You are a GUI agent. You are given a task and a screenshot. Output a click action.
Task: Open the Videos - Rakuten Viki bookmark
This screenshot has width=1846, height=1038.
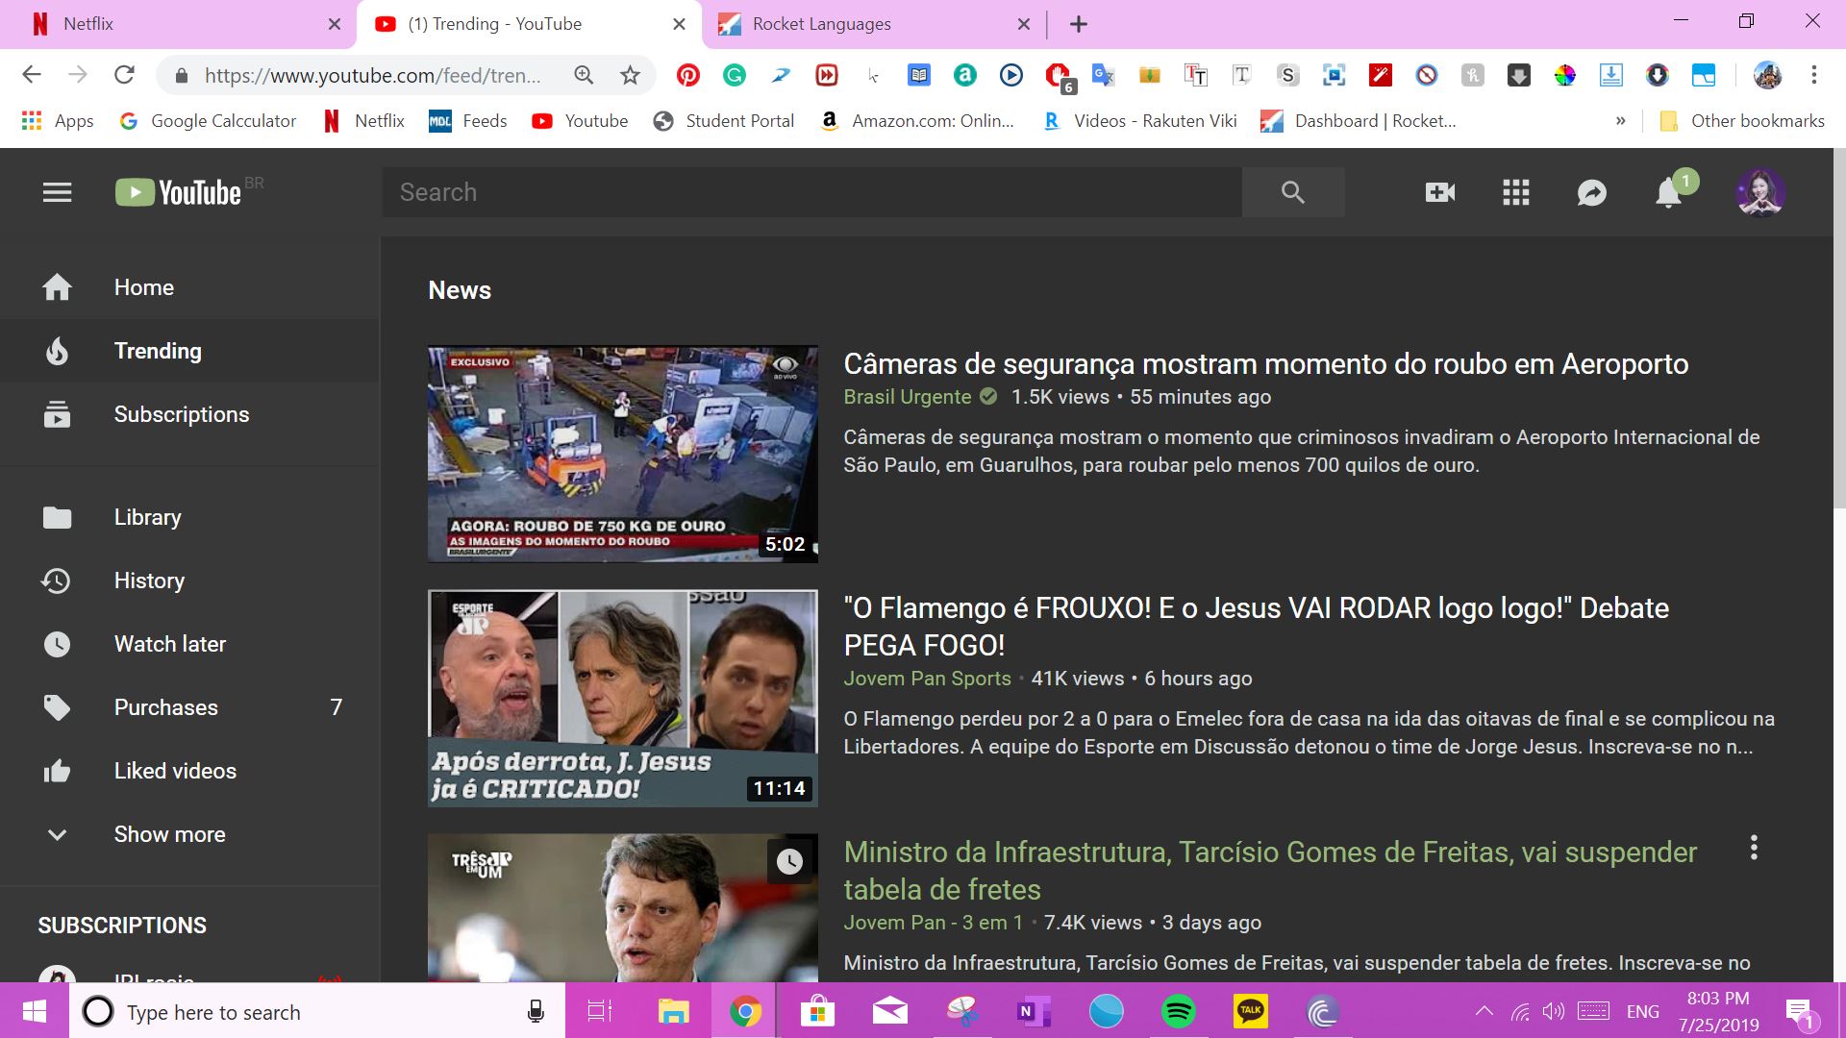(x=1140, y=121)
